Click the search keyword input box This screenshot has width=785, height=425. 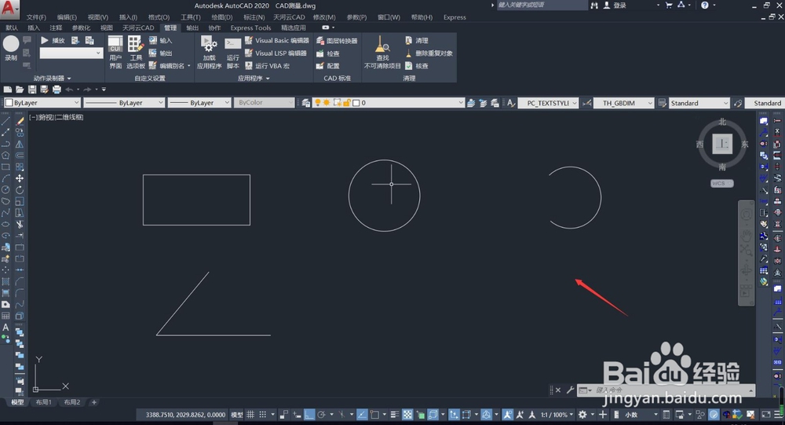[x=542, y=5]
